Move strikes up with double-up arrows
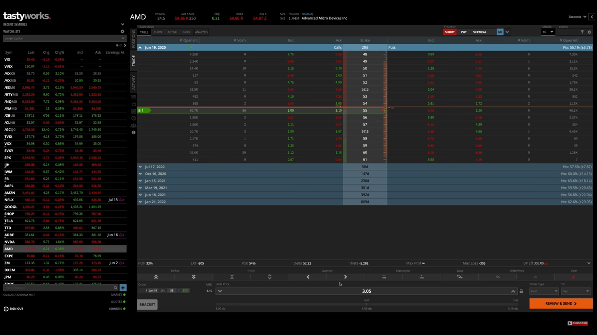 (156, 277)
